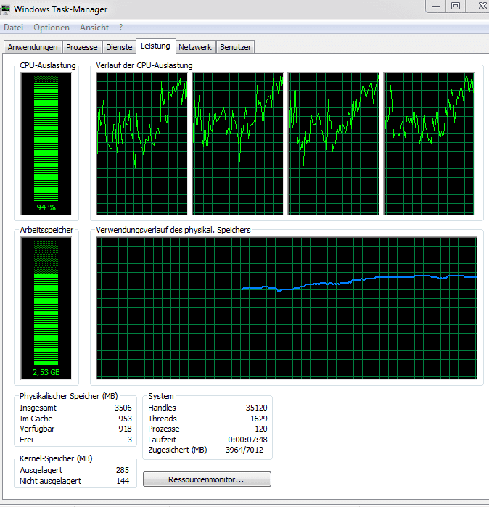The image size is (489, 507).
Task: Click the Verlauf der CPU-Auslastung heading
Action: pyautogui.click(x=144, y=65)
